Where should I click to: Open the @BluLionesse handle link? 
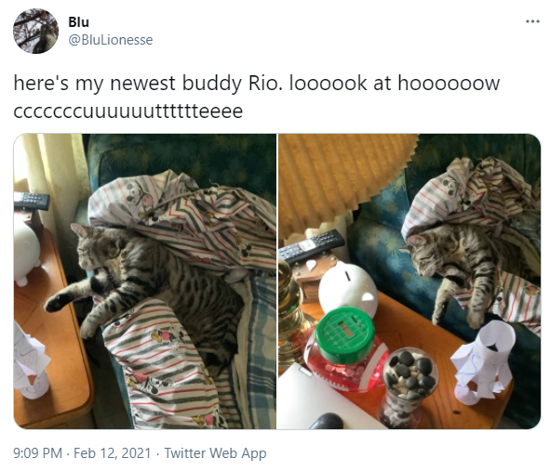pyautogui.click(x=111, y=40)
